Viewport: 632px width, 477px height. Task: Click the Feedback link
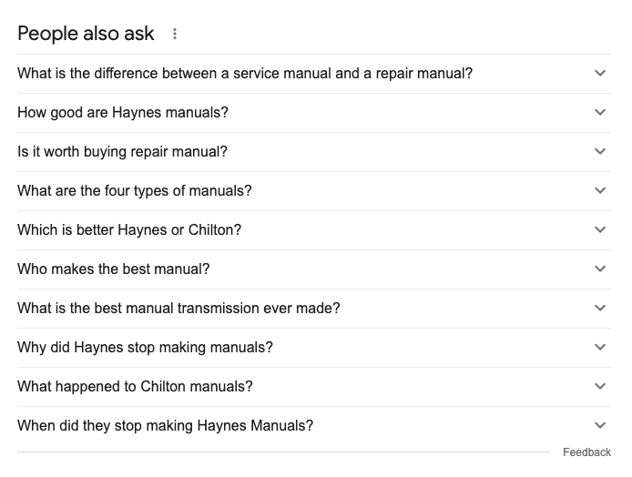coord(586,452)
